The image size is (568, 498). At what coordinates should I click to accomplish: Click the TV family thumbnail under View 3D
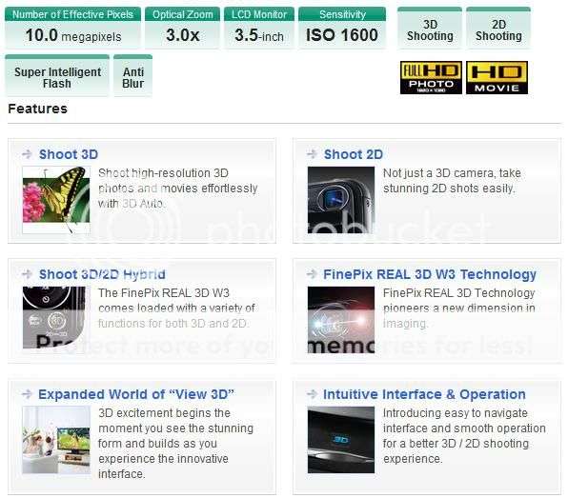point(56,440)
